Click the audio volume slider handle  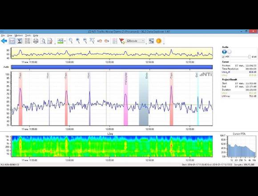point(250,57)
